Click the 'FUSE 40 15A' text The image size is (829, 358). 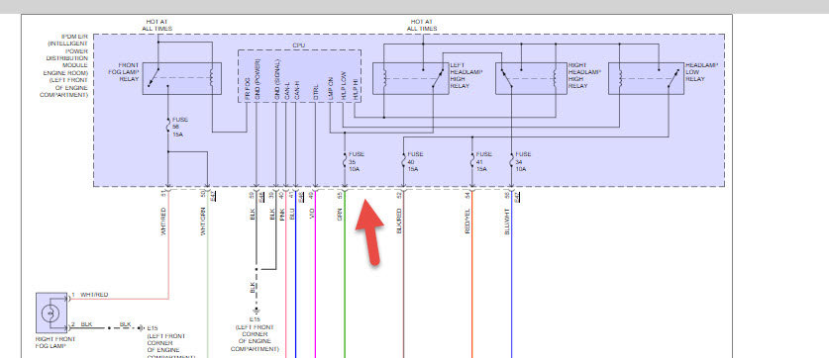(x=416, y=161)
